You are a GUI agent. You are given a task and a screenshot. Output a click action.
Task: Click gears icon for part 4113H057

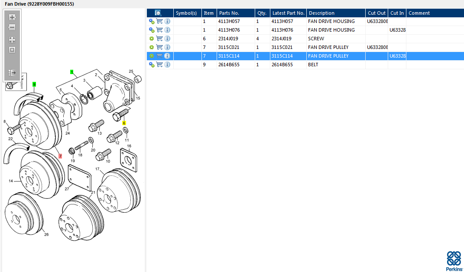(x=152, y=21)
